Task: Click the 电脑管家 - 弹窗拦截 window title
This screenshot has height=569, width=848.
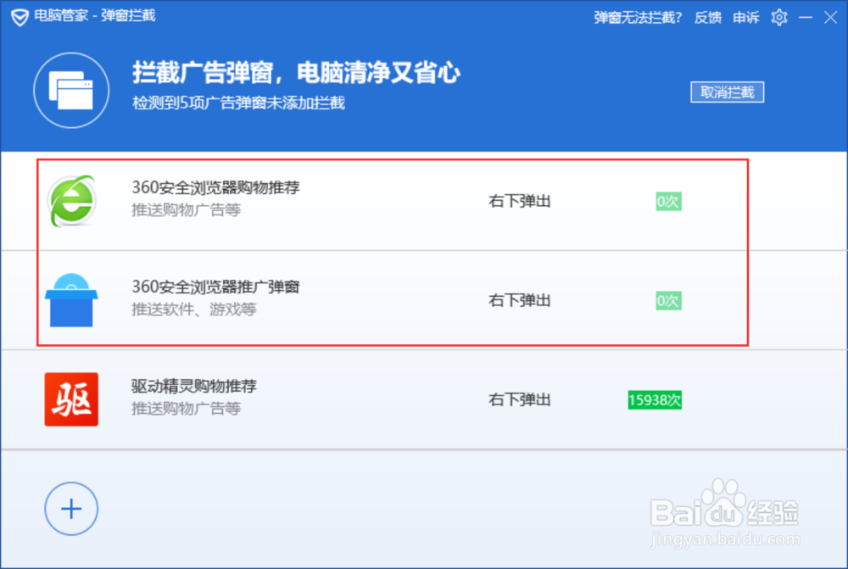Action: coord(95,15)
